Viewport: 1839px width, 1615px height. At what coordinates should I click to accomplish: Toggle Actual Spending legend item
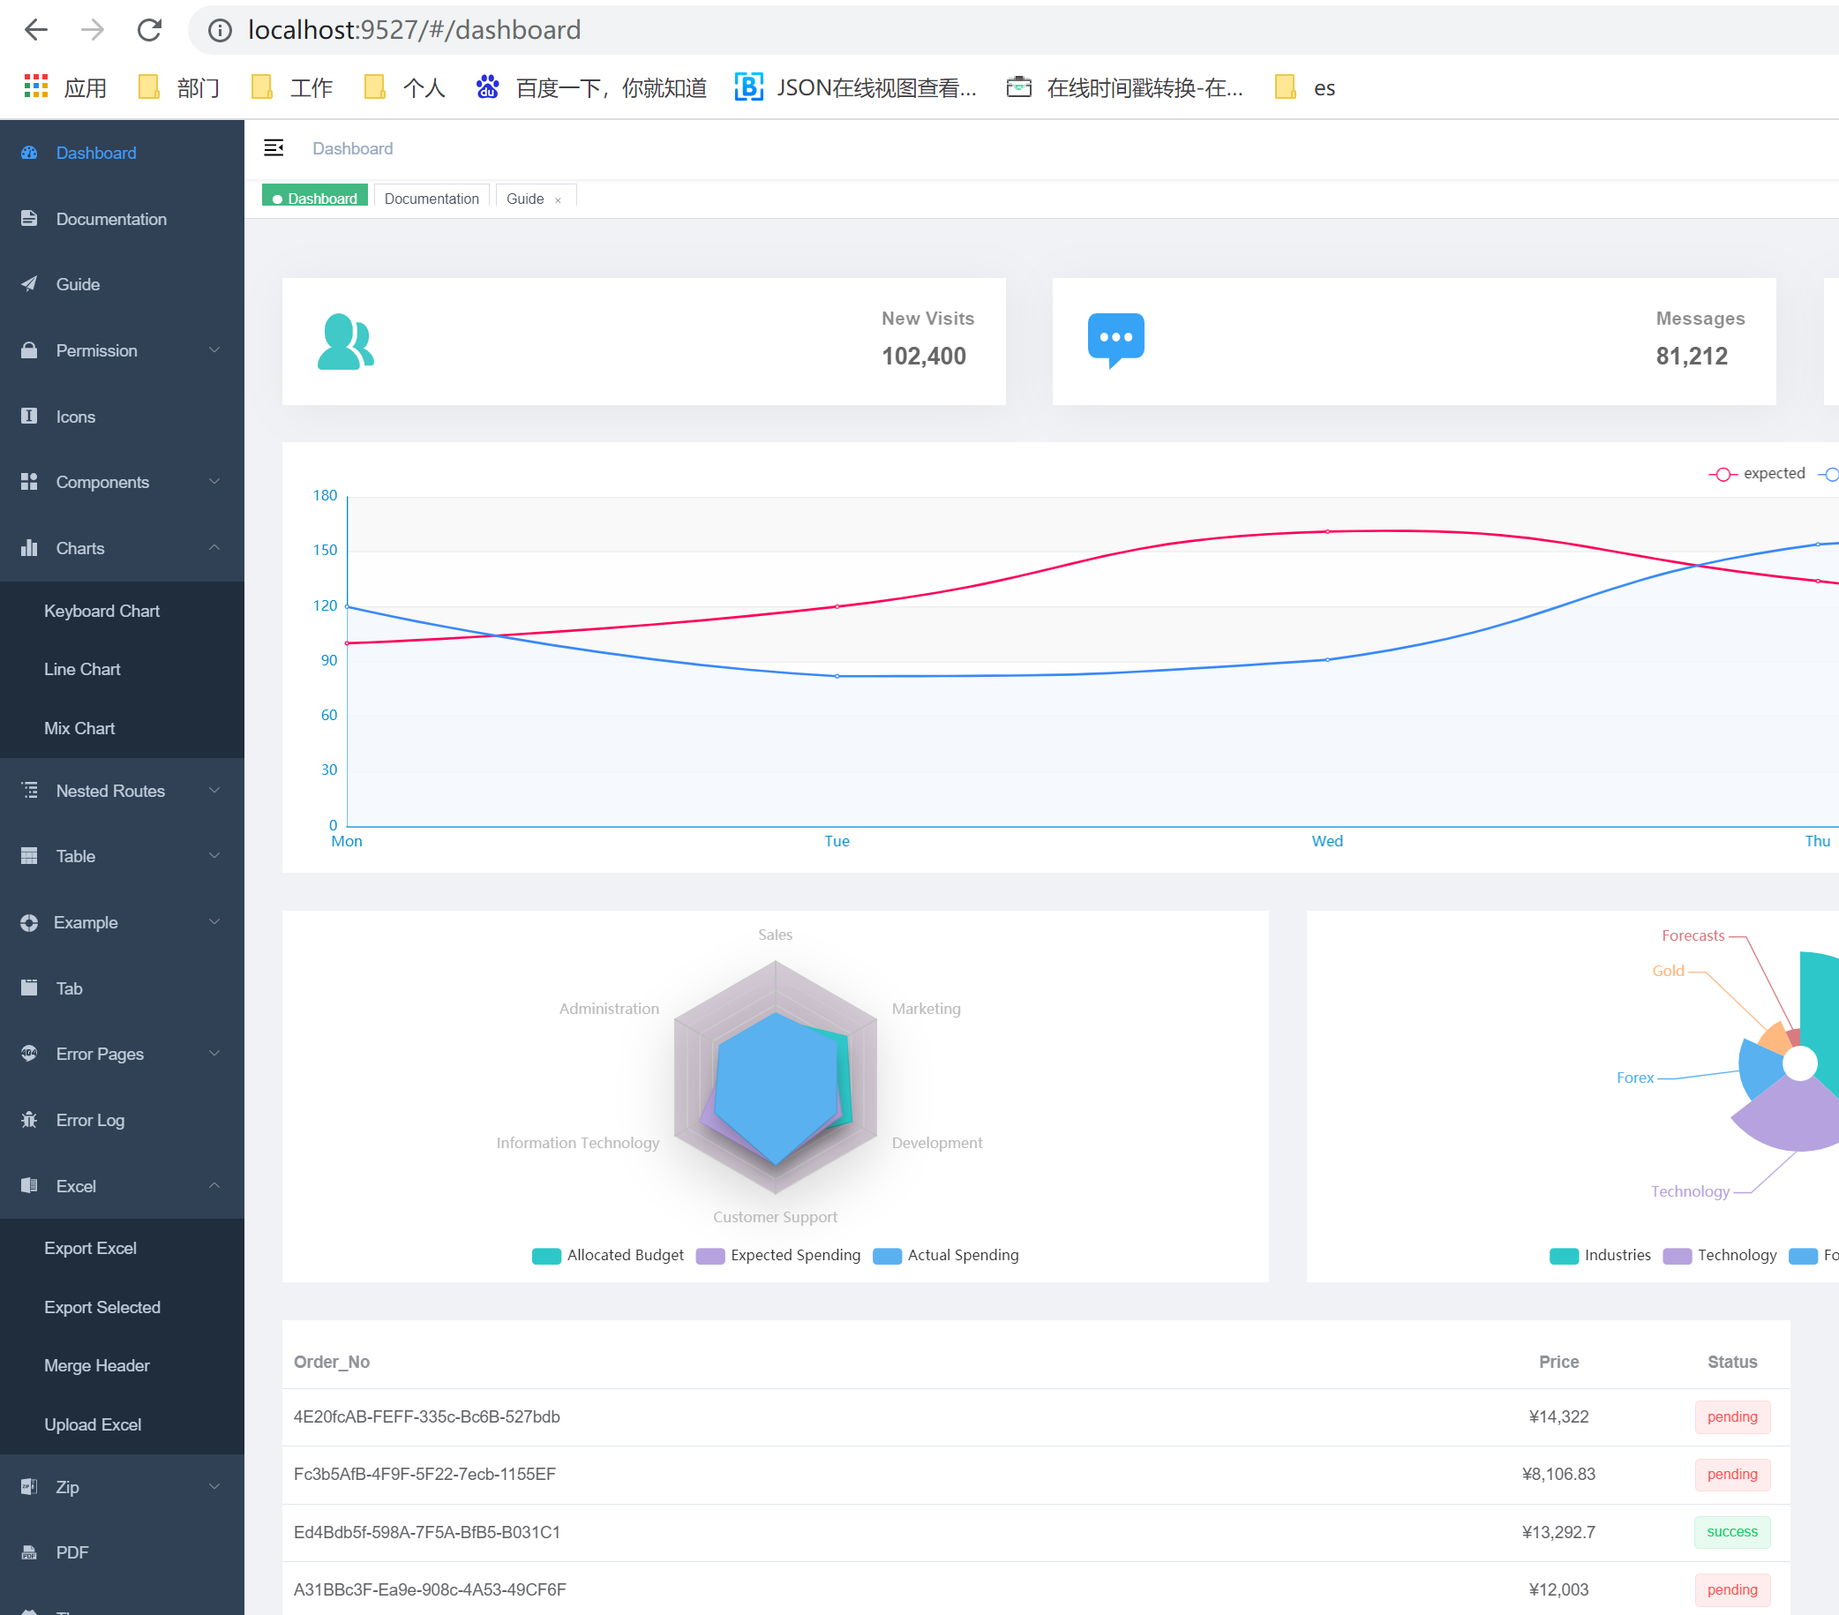pos(946,1255)
